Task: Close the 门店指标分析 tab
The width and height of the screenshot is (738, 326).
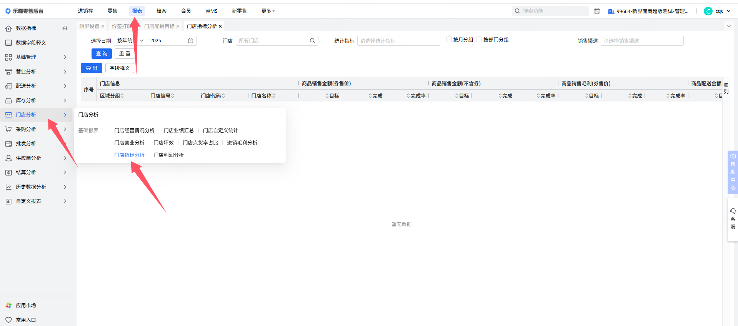Action: pyautogui.click(x=220, y=27)
